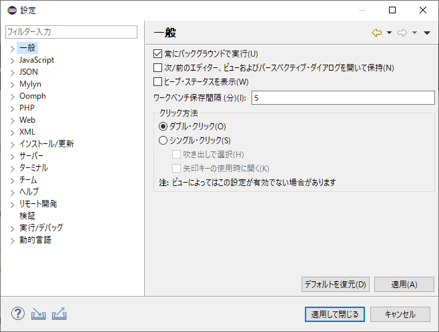Viewport: 439px width, 332px height.
Task: Expand the Web tree node
Action: (x=12, y=121)
